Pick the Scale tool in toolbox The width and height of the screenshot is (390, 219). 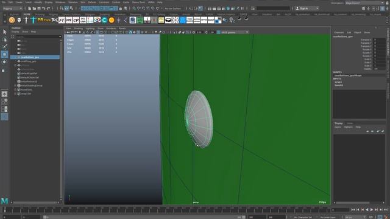pos(4,71)
